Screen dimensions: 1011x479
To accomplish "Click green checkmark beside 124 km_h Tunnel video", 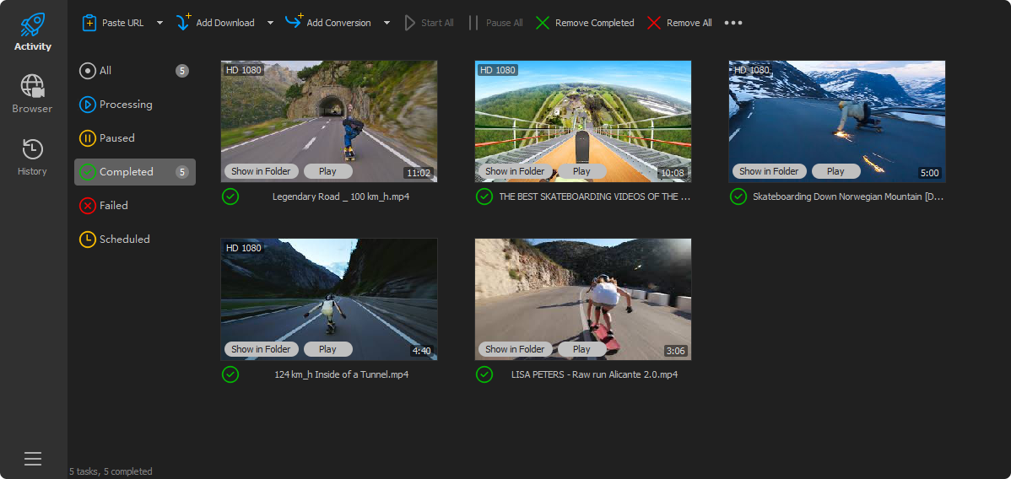I will pyautogui.click(x=230, y=374).
